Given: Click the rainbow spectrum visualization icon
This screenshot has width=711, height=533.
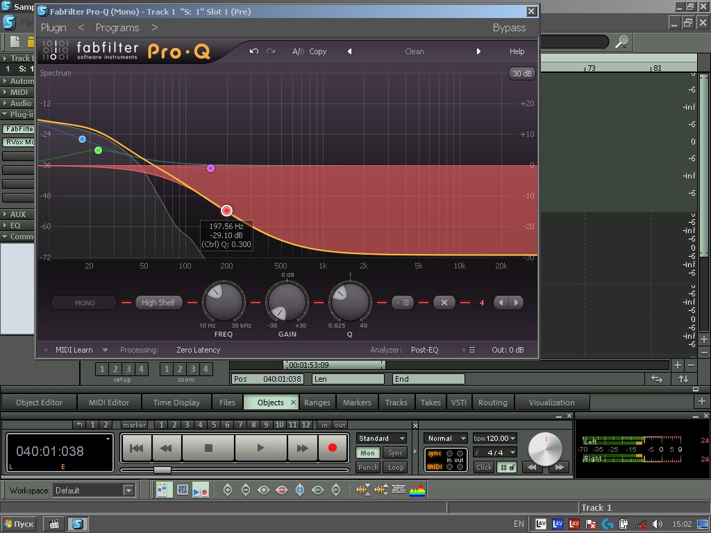Looking at the screenshot, I should (417, 490).
